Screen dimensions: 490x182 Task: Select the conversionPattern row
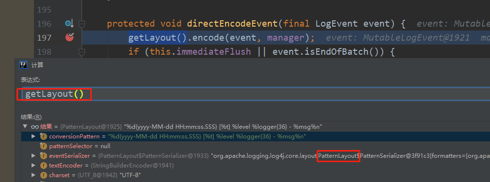click(255, 136)
